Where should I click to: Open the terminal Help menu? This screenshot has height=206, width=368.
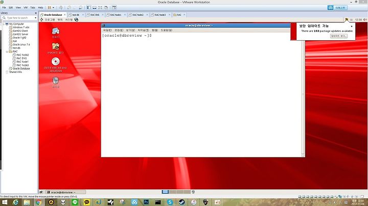(167, 30)
